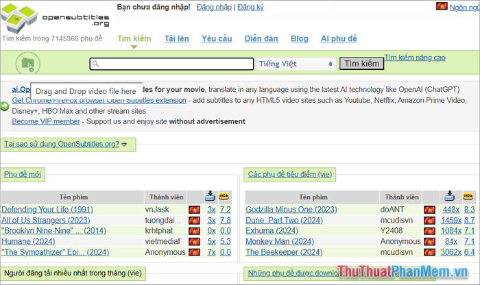The image size is (480, 285).
Task: Click the Become VIP member link
Action: coord(46,121)
